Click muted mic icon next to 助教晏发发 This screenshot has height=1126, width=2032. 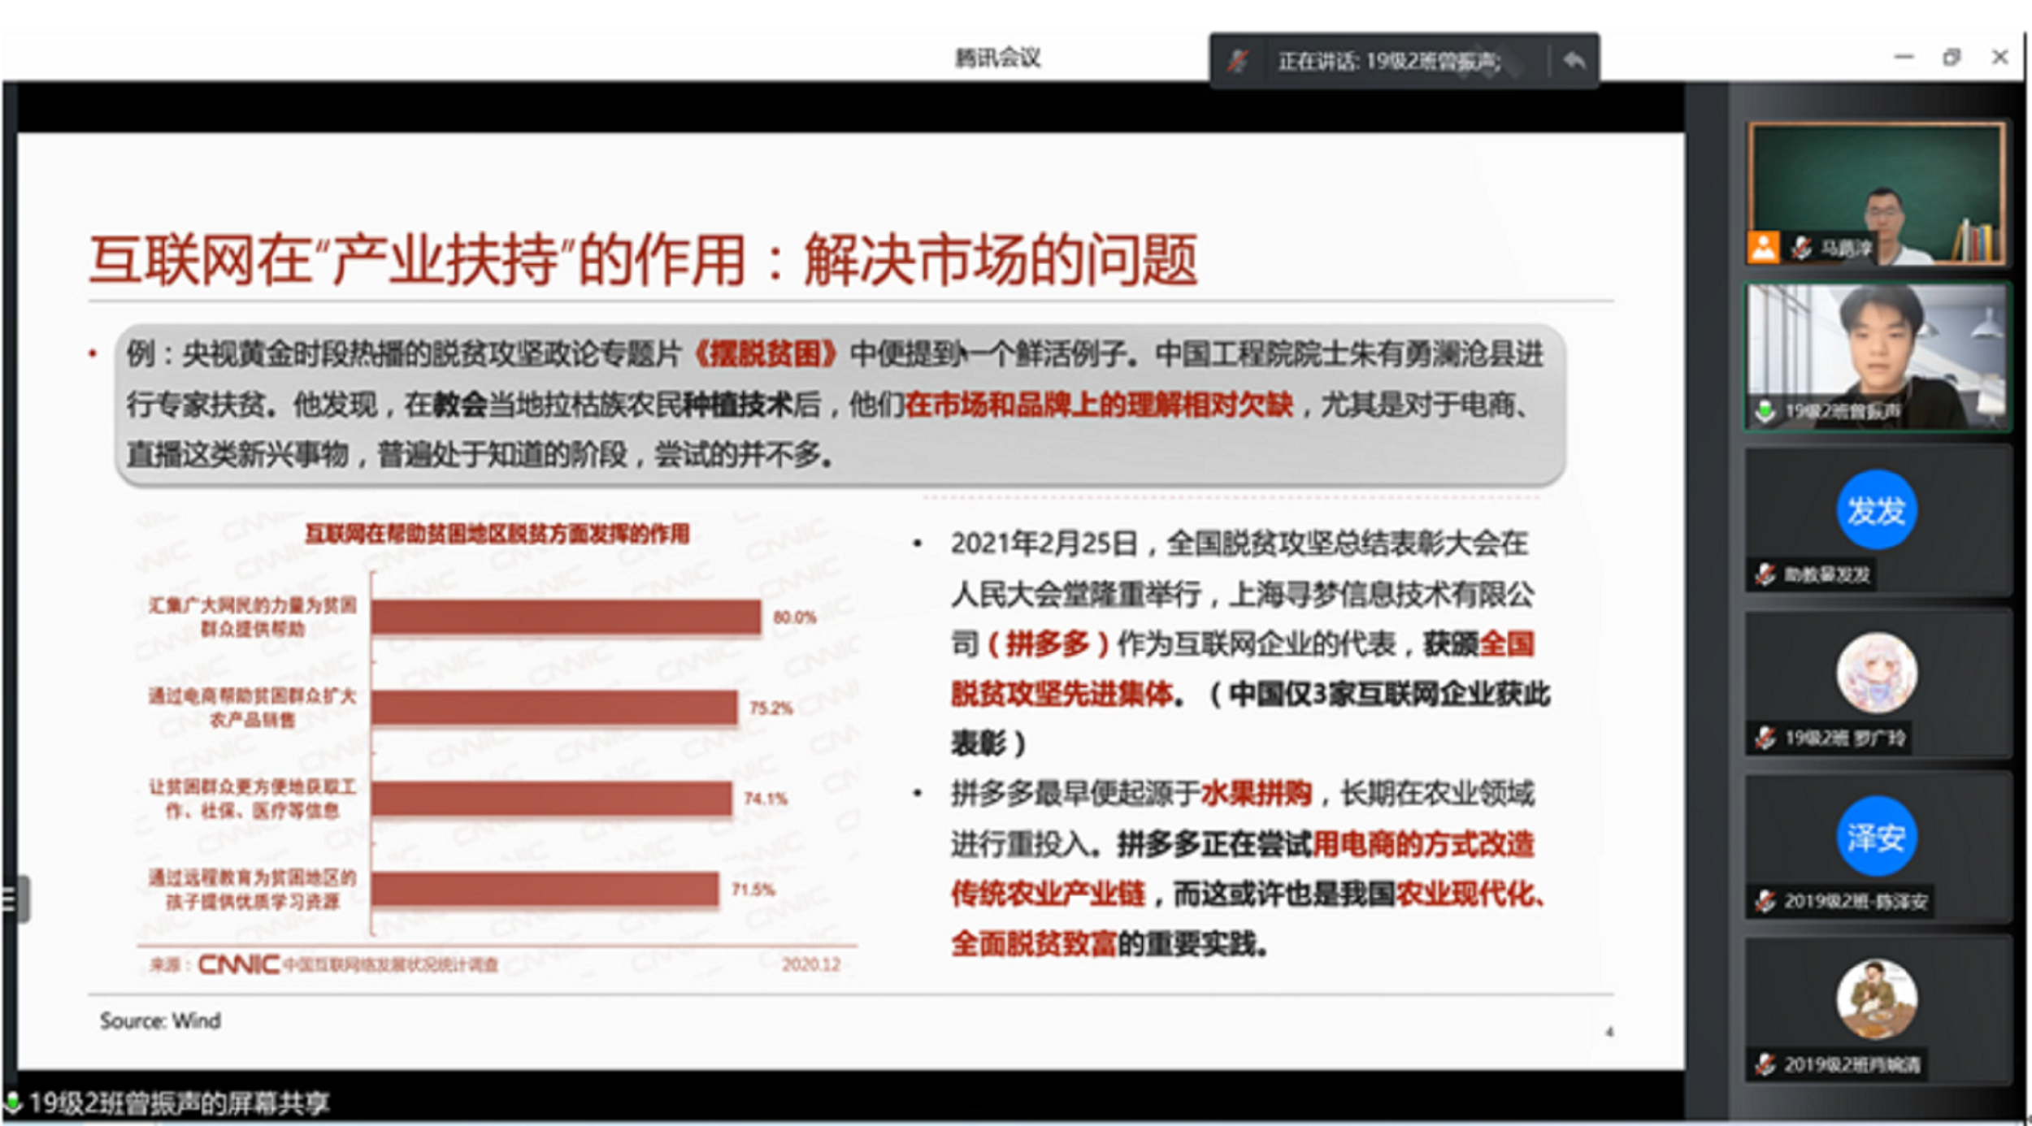(x=1764, y=575)
